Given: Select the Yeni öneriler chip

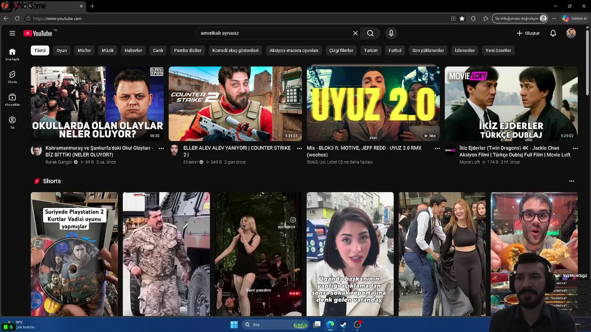Looking at the screenshot, I should [x=498, y=50].
